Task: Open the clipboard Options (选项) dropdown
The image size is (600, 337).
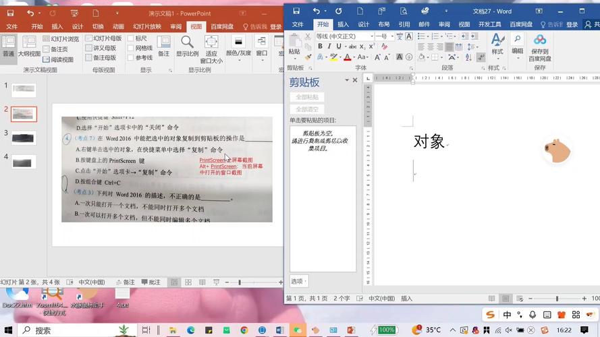Action: pos(299,281)
